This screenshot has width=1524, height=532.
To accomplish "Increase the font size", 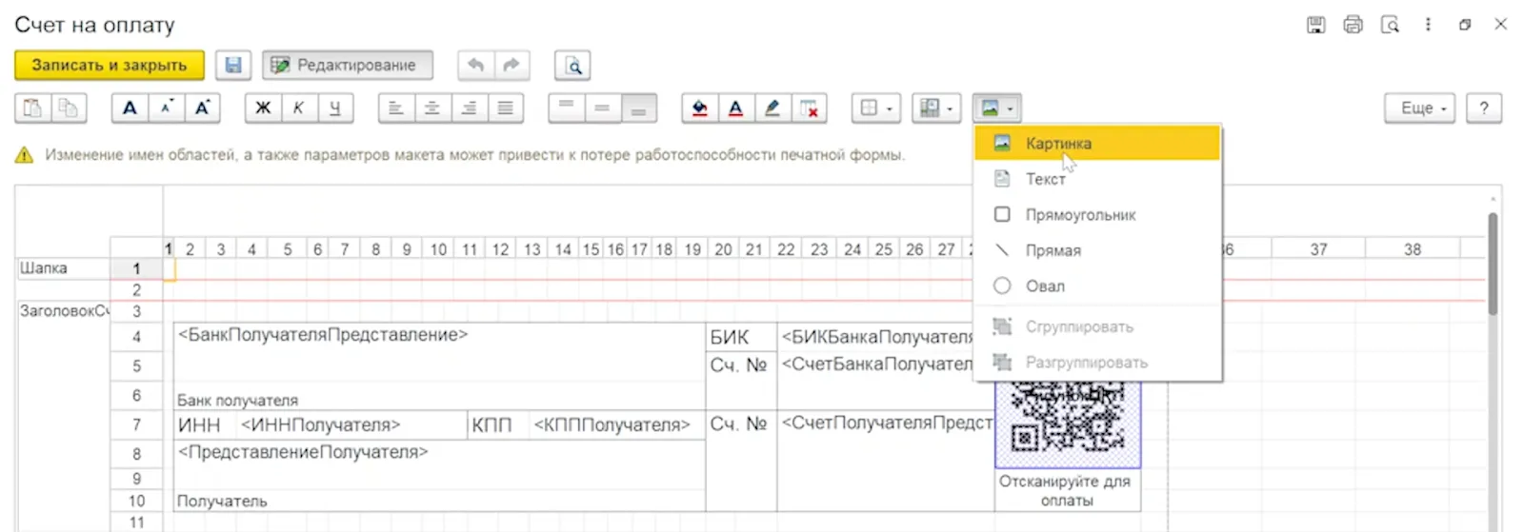I will 202,108.
